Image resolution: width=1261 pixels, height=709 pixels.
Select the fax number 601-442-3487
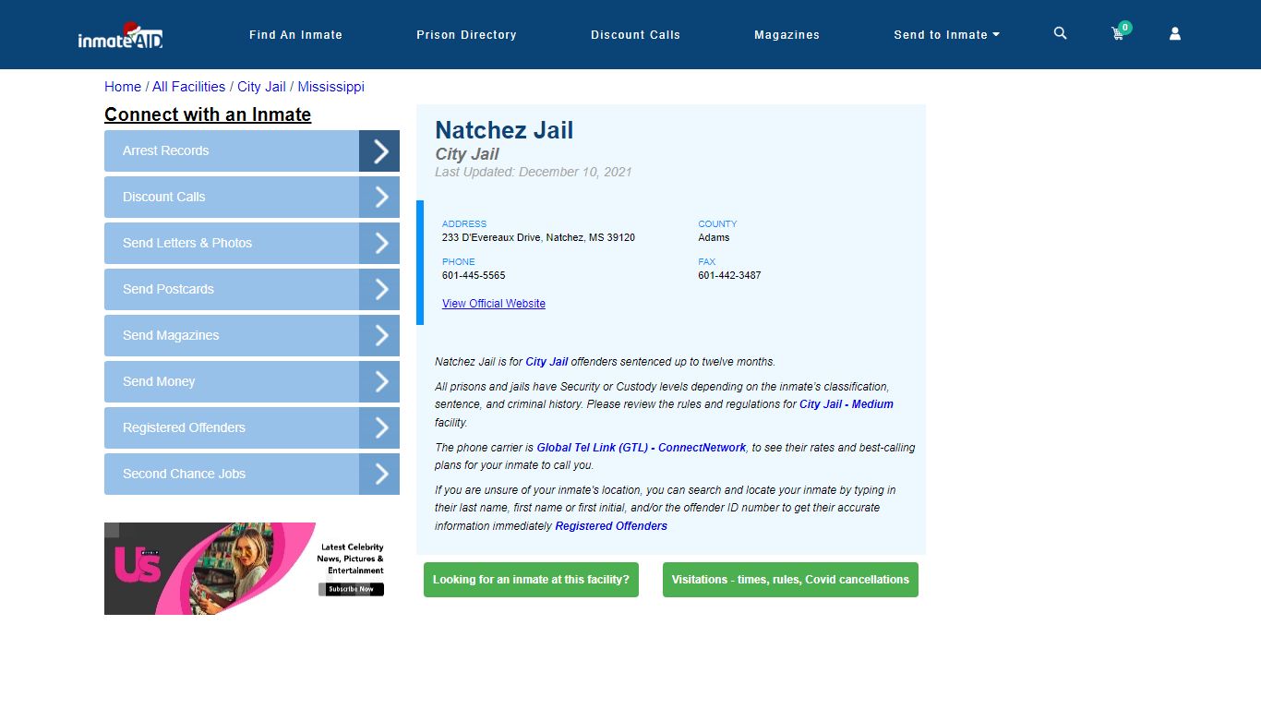(729, 275)
